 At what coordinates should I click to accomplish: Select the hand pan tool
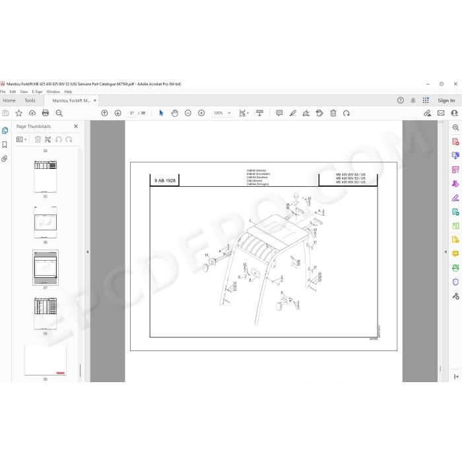click(x=175, y=113)
